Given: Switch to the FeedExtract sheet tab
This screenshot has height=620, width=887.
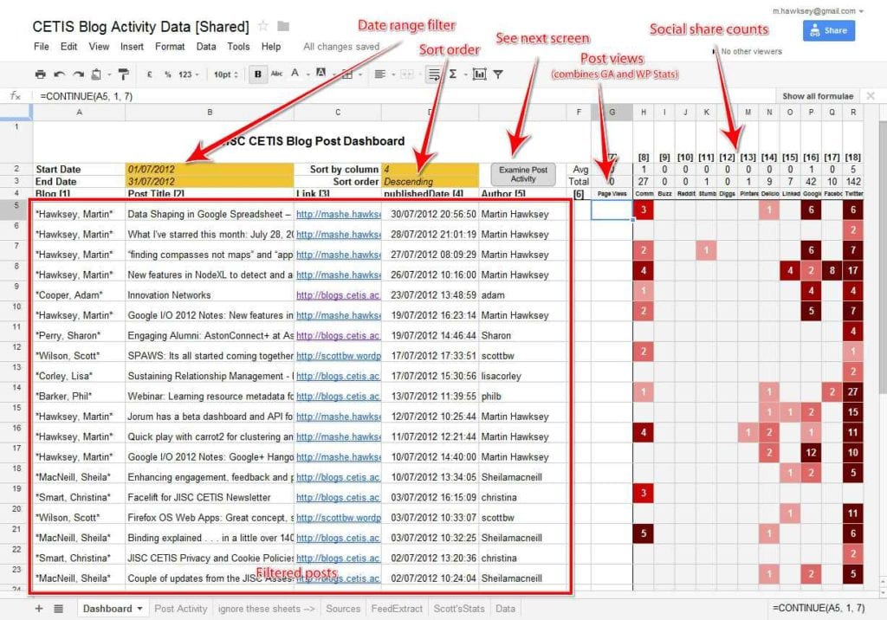Looking at the screenshot, I should (397, 609).
